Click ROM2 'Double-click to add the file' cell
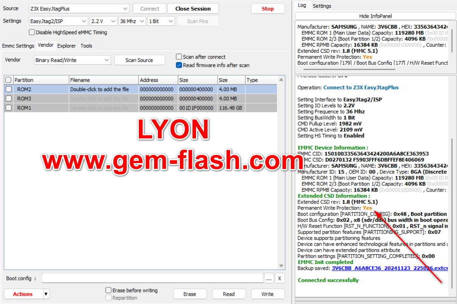This screenshot has height=304, width=457. coord(104,89)
